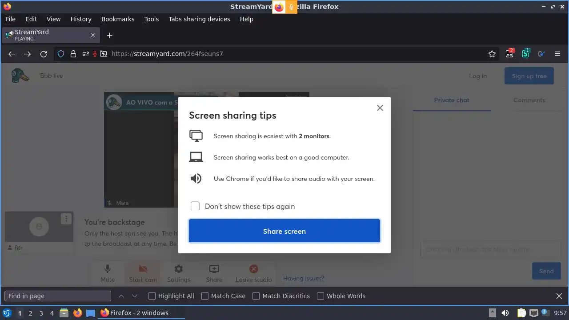The height and width of the screenshot is (320, 569).
Task: Click the laptop tip icon
Action: (196, 157)
